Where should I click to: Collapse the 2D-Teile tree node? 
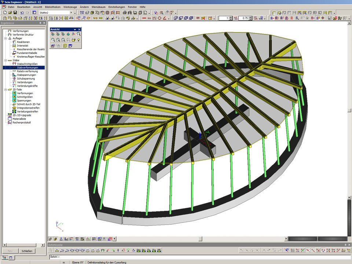coord(5,90)
